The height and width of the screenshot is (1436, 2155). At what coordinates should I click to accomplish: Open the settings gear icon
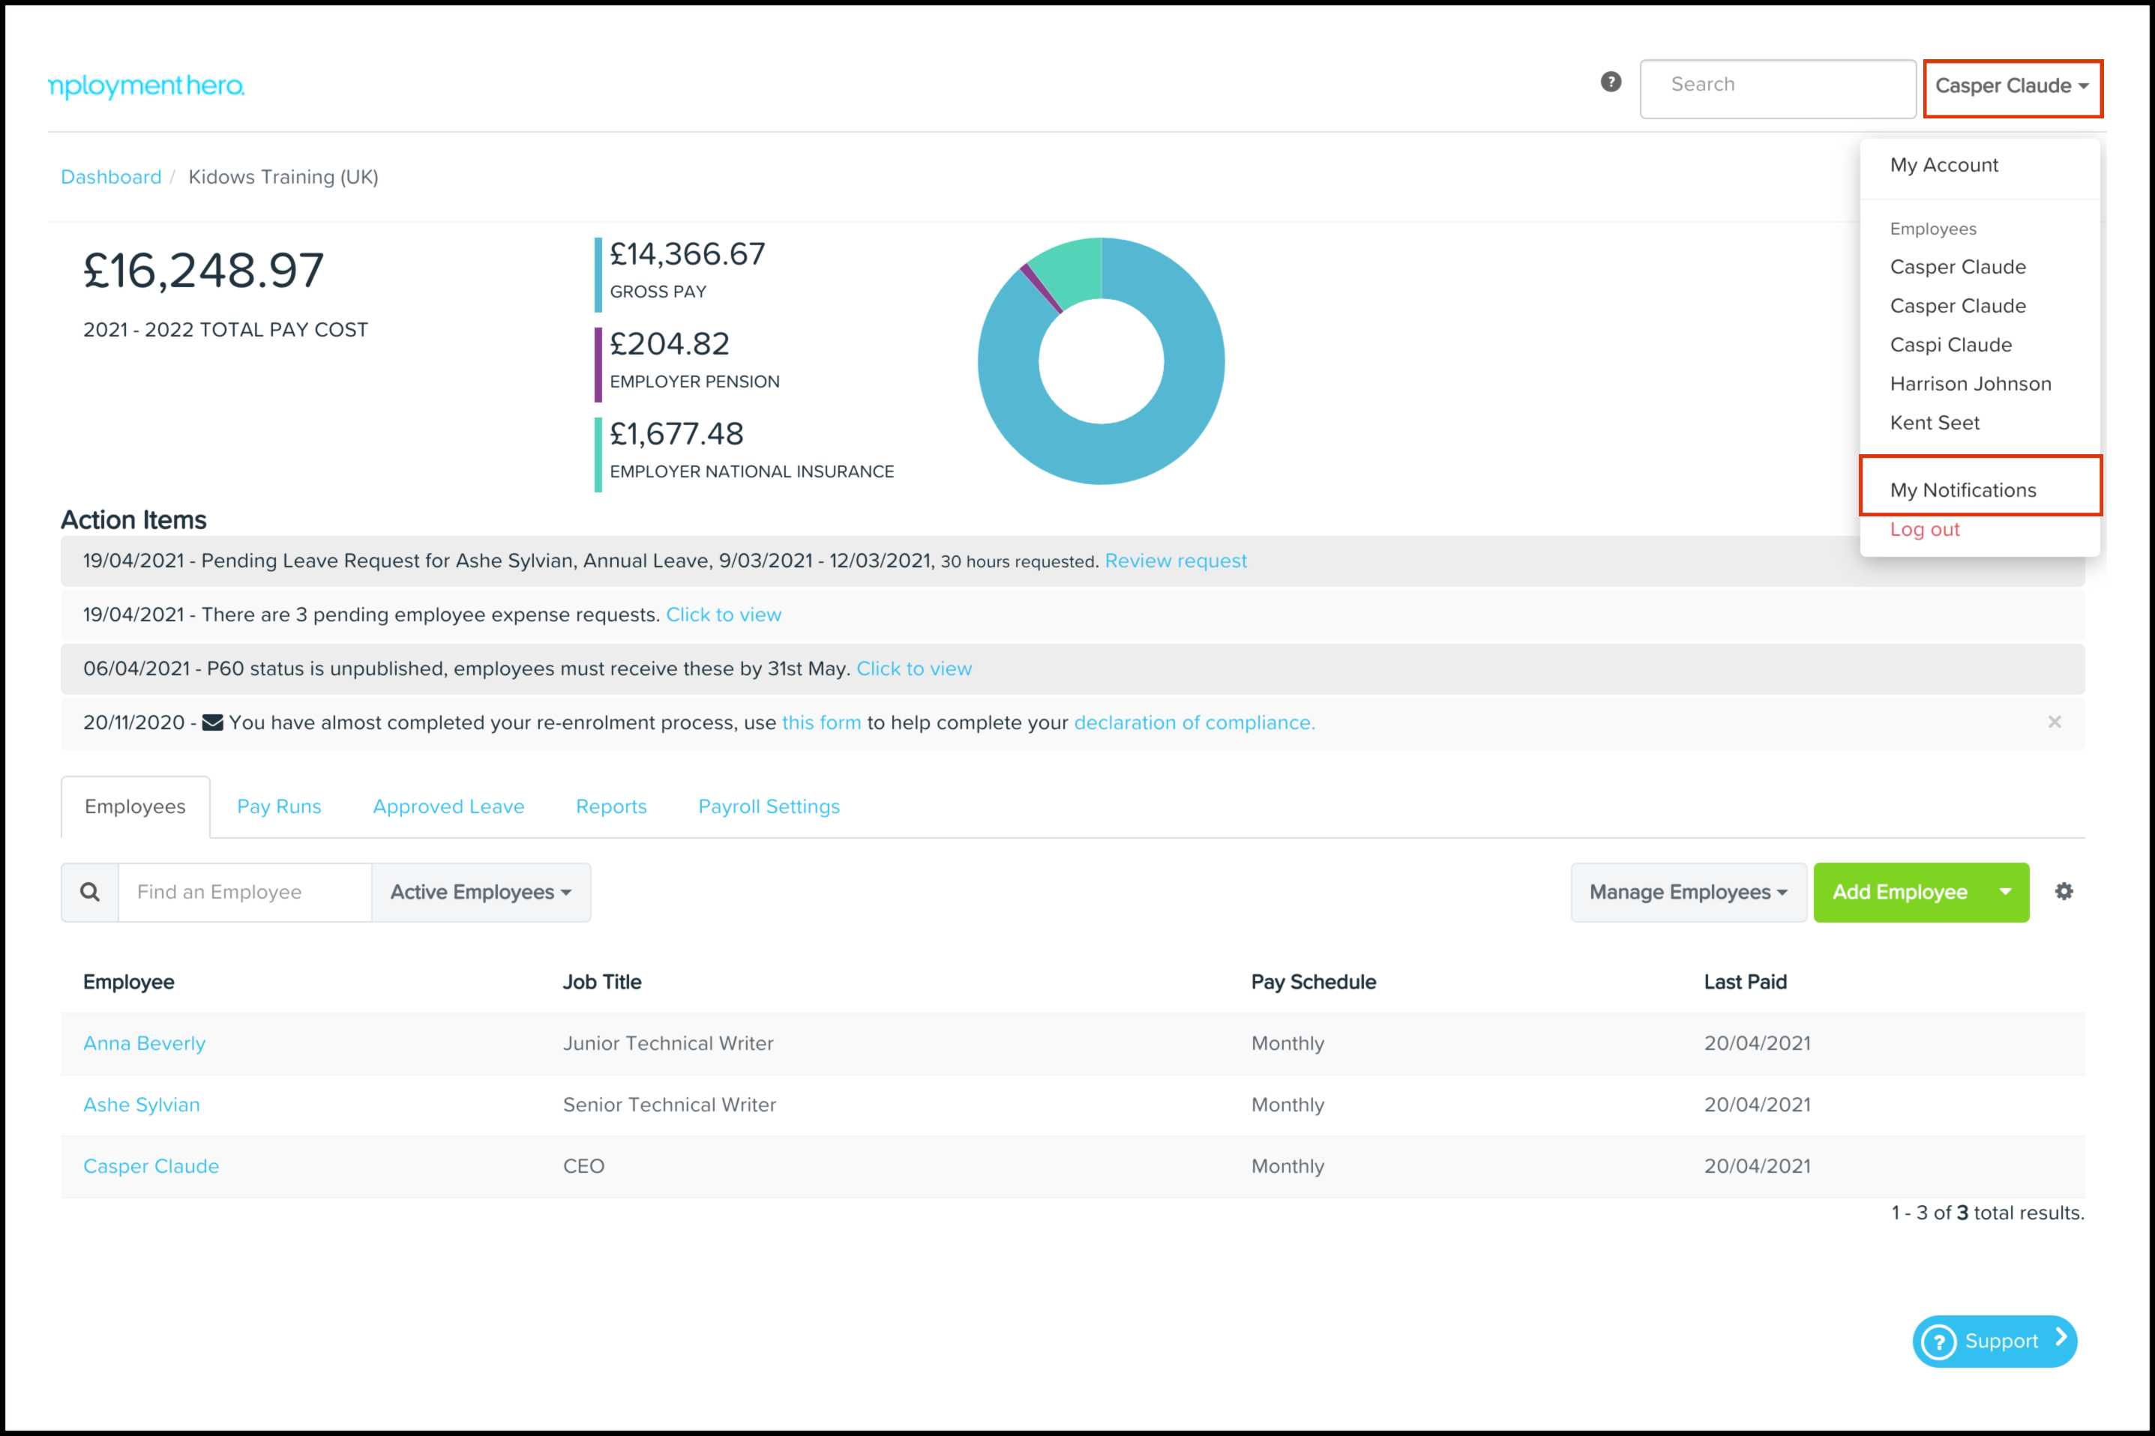point(2064,891)
